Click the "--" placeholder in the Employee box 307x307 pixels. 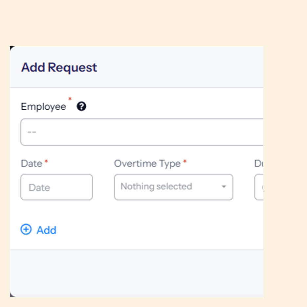pos(32,132)
